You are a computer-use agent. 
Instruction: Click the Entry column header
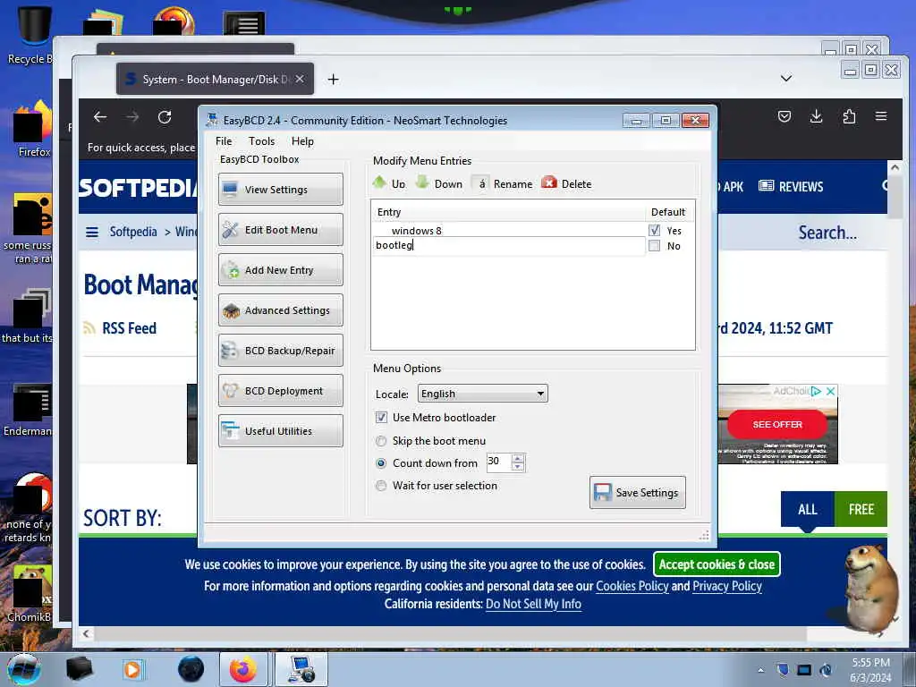click(508, 212)
